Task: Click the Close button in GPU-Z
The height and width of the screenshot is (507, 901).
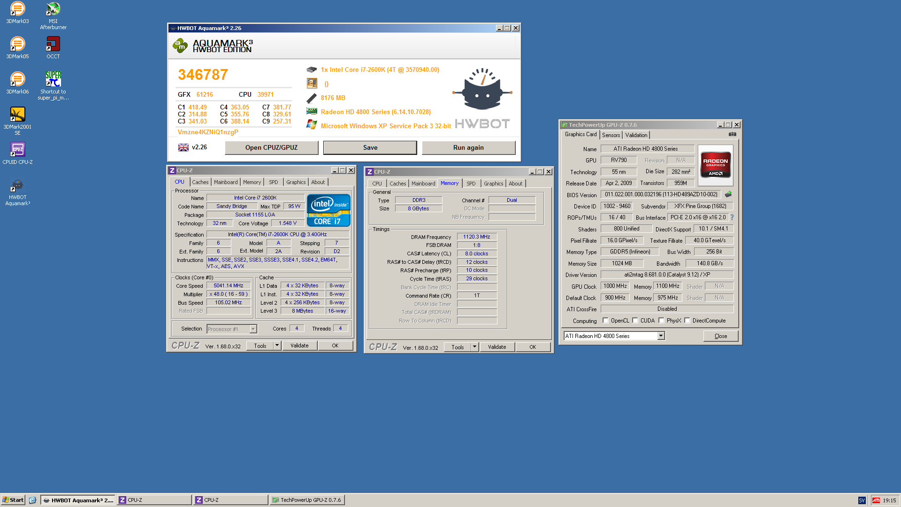Action: point(721,336)
